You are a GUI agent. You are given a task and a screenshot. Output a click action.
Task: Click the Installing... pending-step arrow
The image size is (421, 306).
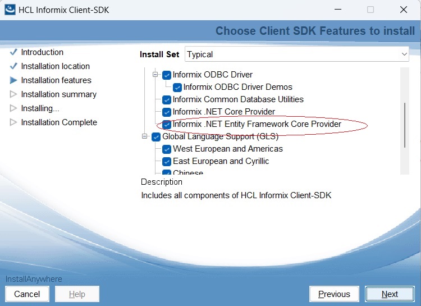(13, 108)
